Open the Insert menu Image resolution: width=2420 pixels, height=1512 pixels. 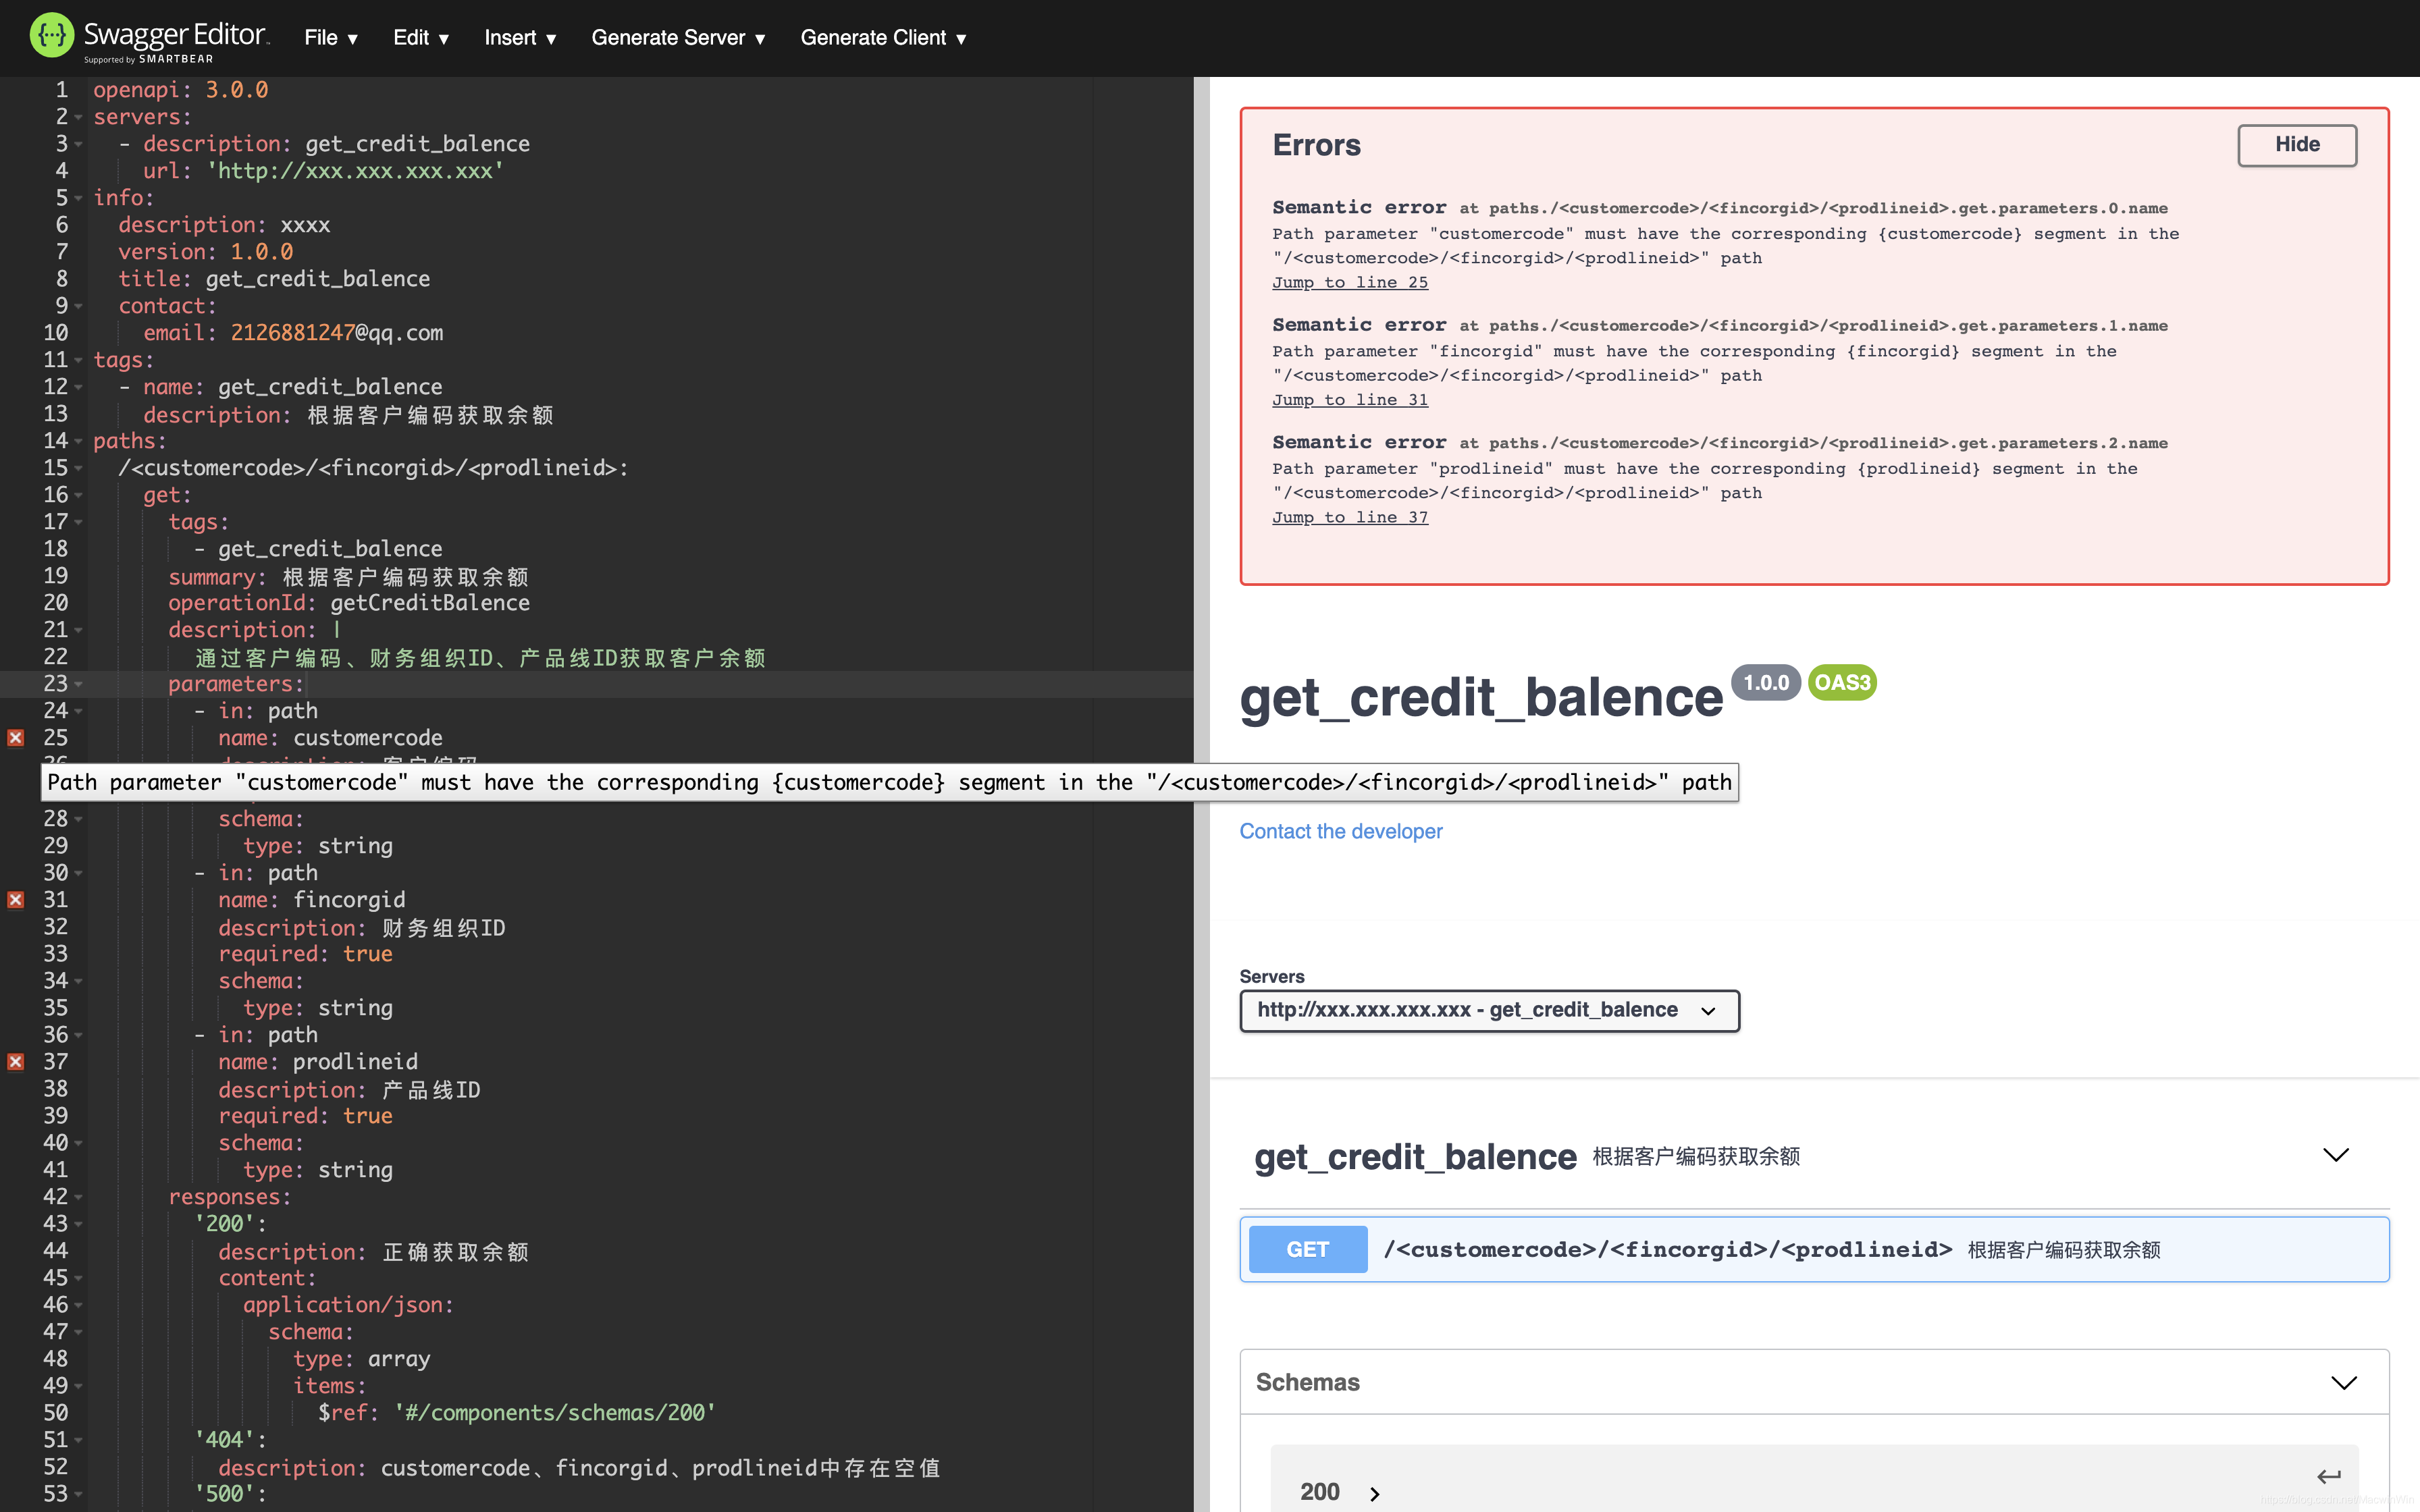click(x=520, y=38)
